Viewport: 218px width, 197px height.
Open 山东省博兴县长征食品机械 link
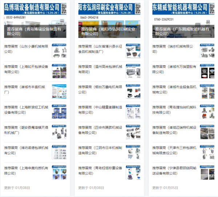100,49
